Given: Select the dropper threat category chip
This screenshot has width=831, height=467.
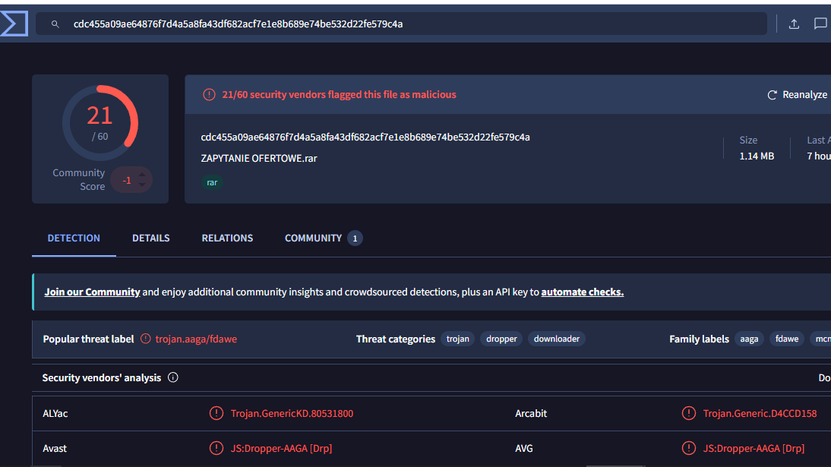Looking at the screenshot, I should click(501, 339).
